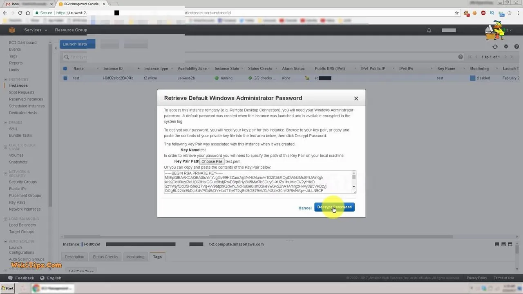Click the Feedback speech bubble
Image resolution: width=523 pixels, height=294 pixels.
(x=11, y=278)
